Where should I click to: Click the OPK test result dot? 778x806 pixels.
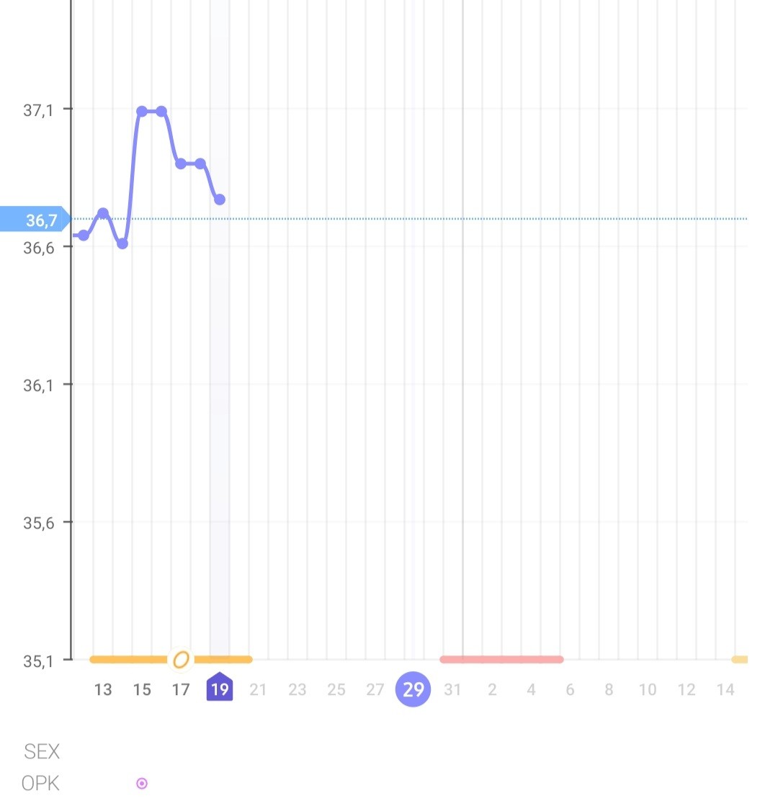click(142, 783)
